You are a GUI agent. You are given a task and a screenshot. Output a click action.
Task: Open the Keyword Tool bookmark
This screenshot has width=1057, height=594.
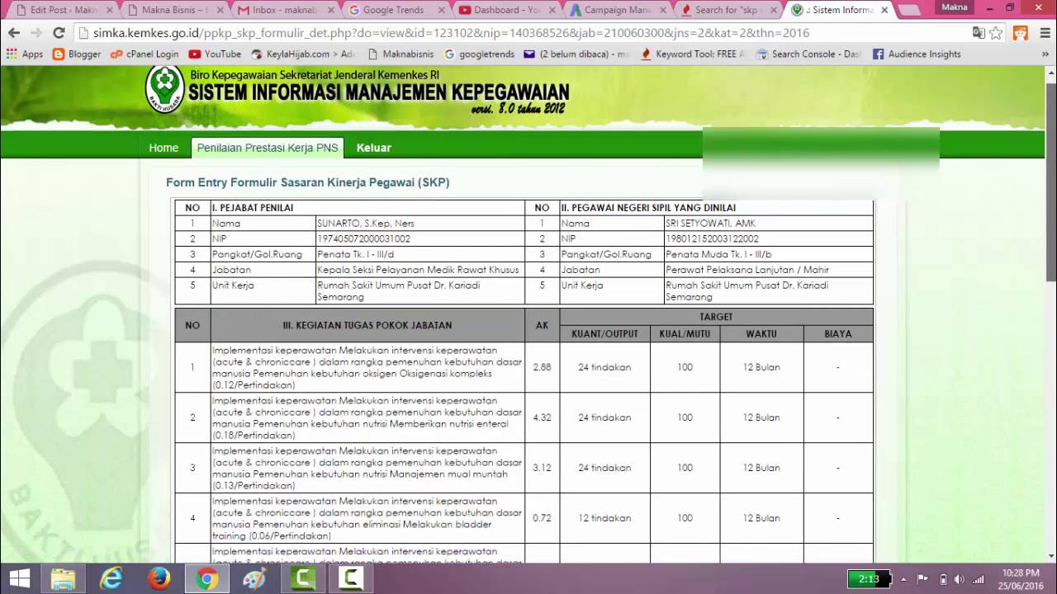tap(693, 54)
